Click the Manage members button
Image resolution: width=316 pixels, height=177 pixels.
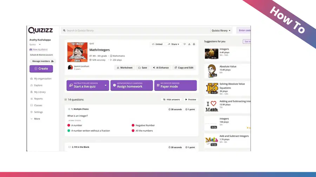tap(43, 61)
